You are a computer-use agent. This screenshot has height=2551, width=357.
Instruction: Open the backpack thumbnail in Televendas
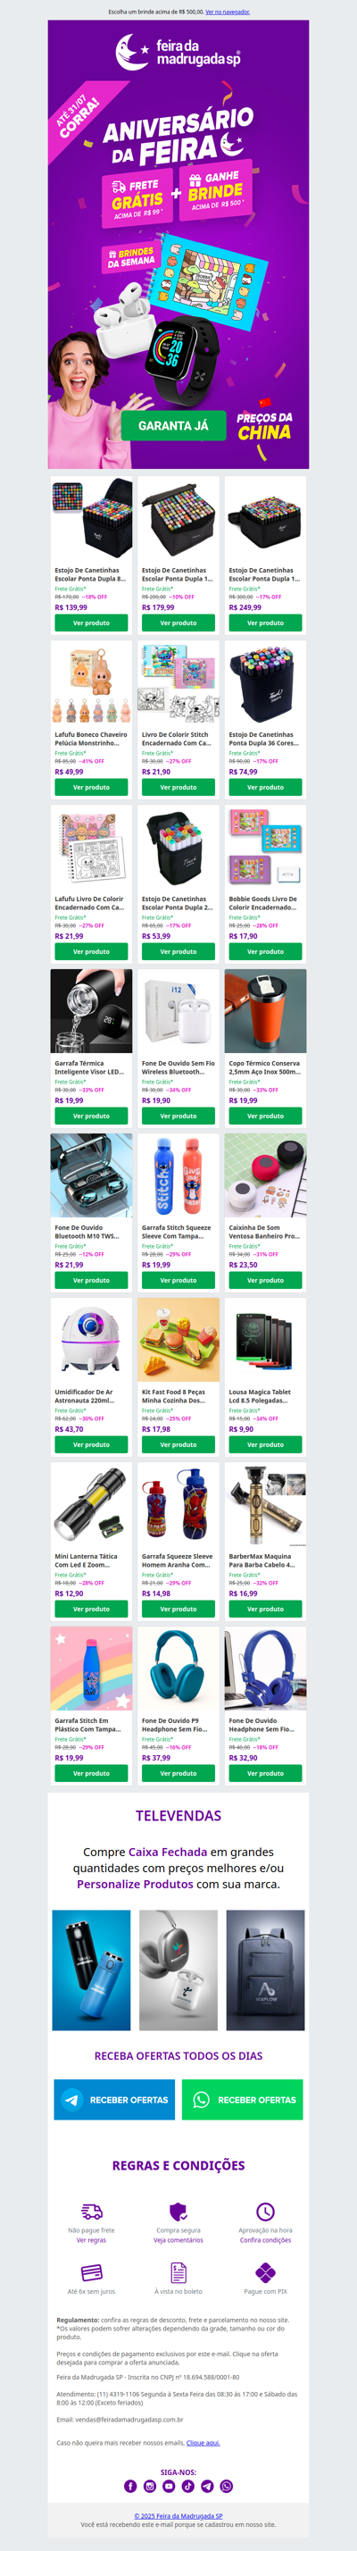(265, 1970)
